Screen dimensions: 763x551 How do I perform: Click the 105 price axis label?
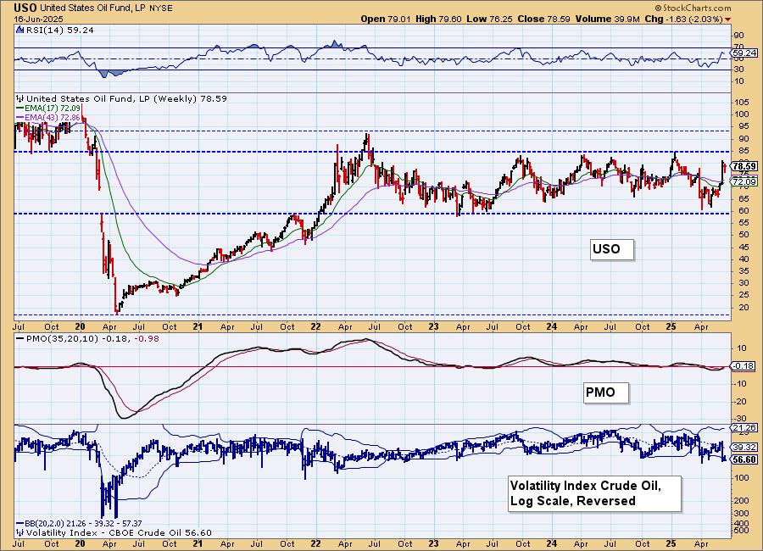[742, 103]
